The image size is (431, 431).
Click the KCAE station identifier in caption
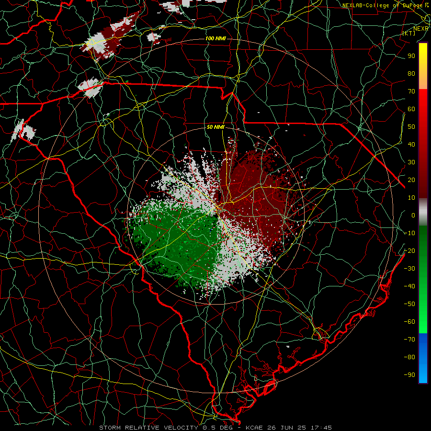click(255, 428)
